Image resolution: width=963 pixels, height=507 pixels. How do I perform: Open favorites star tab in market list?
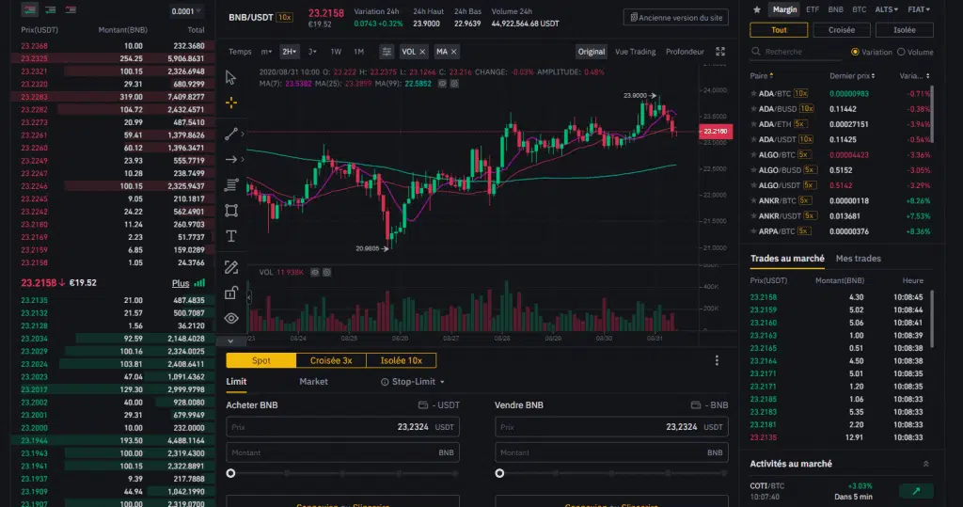point(757,9)
